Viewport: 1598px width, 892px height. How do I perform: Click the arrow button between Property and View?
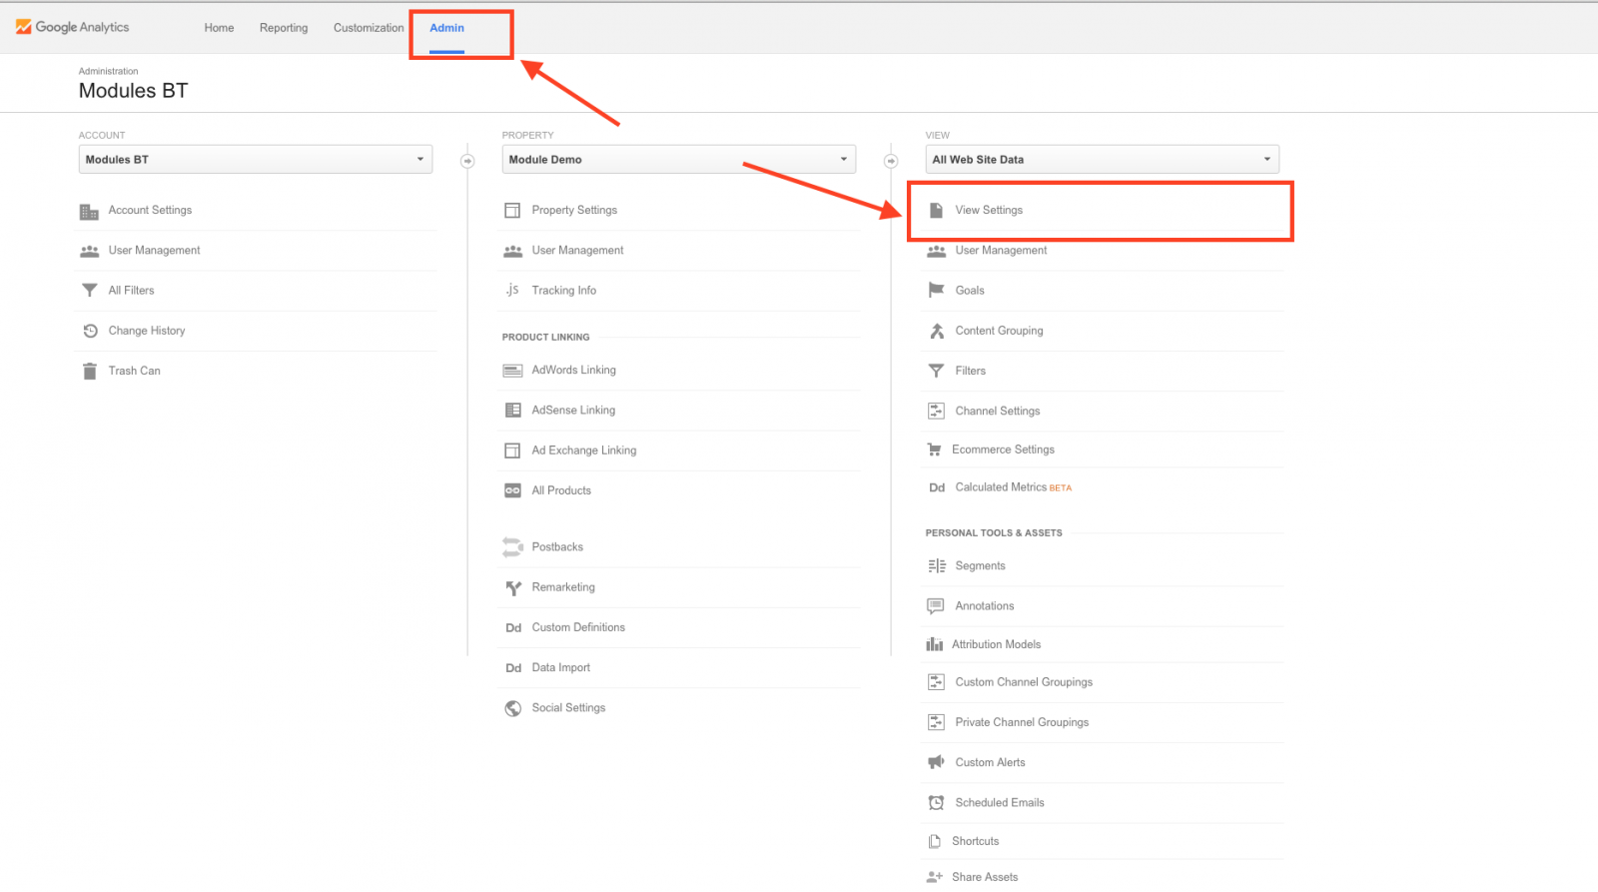(891, 161)
